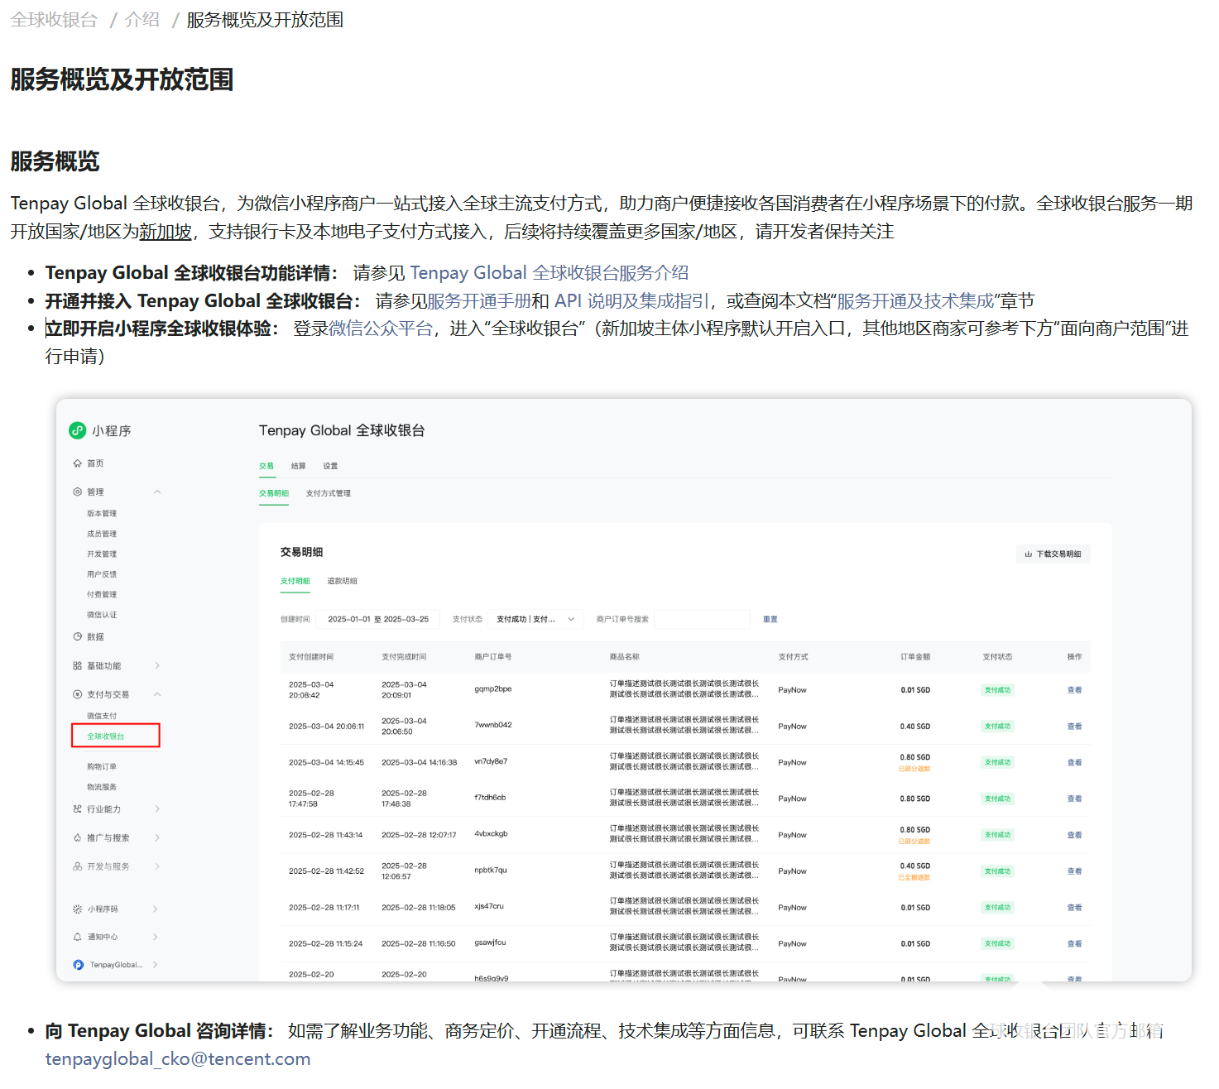
Task: Click the 通知中心 bell icon
Action: tap(77, 937)
